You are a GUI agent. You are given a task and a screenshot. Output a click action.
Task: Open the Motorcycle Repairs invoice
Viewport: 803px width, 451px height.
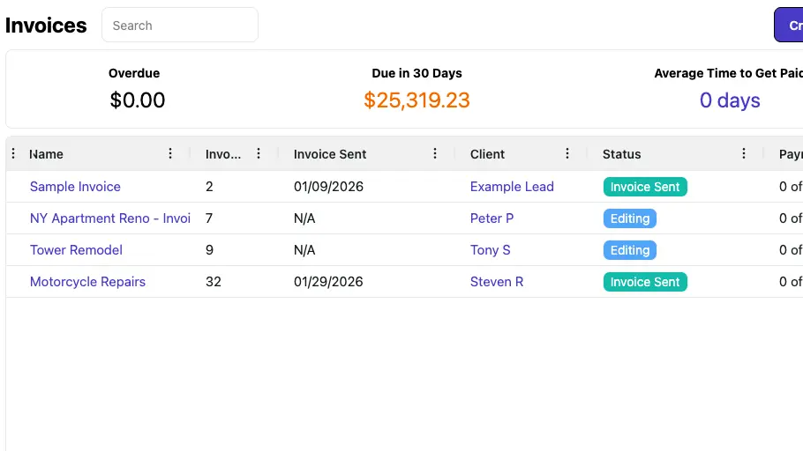(x=87, y=282)
